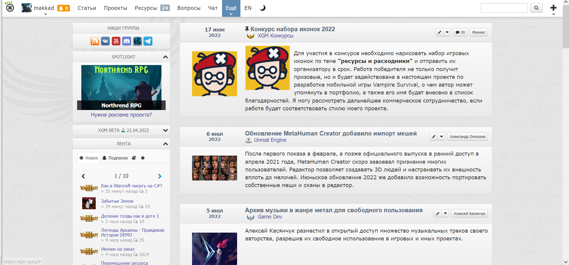
Task: Open the Легенды Аркаины - Правдивая История DEMO link
Action: point(133,233)
